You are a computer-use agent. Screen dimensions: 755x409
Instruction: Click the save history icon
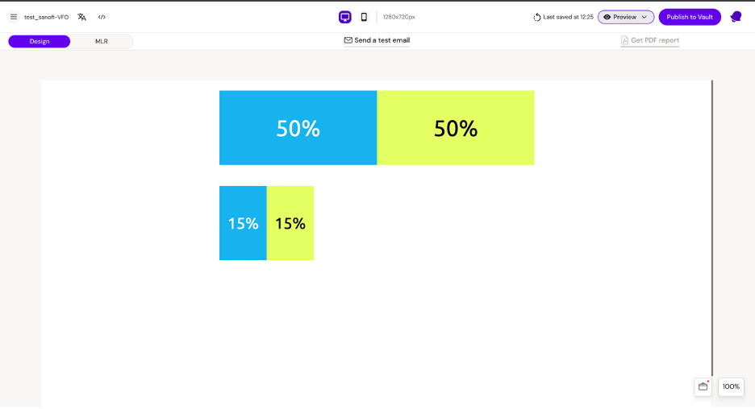click(x=537, y=17)
